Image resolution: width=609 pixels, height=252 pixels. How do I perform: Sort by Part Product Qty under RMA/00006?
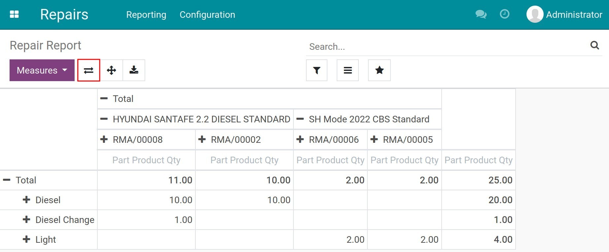330,160
